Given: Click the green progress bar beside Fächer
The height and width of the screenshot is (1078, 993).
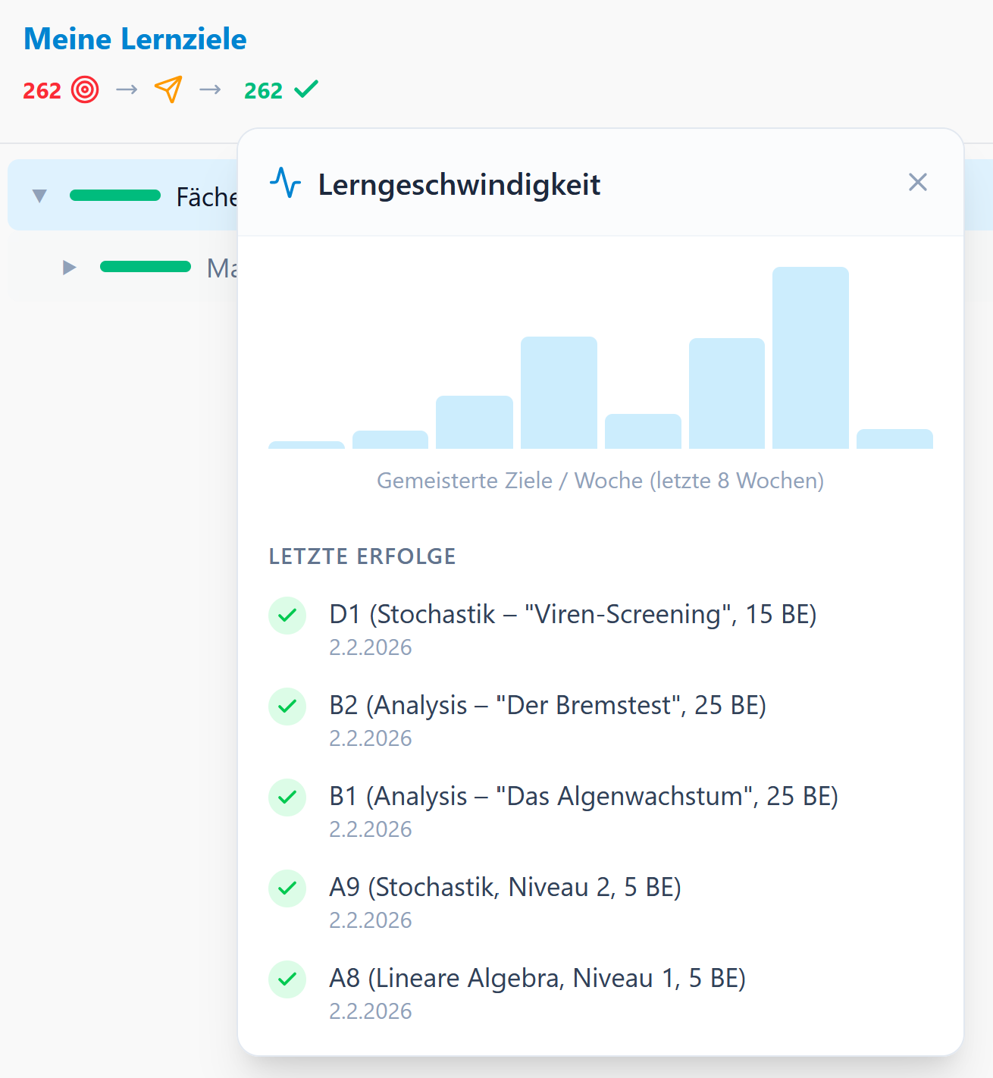Looking at the screenshot, I should click(115, 195).
